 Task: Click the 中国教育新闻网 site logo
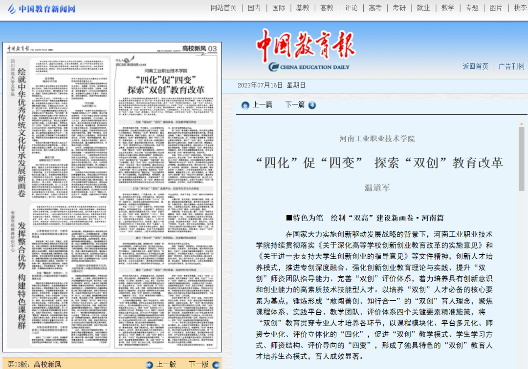[x=42, y=9]
